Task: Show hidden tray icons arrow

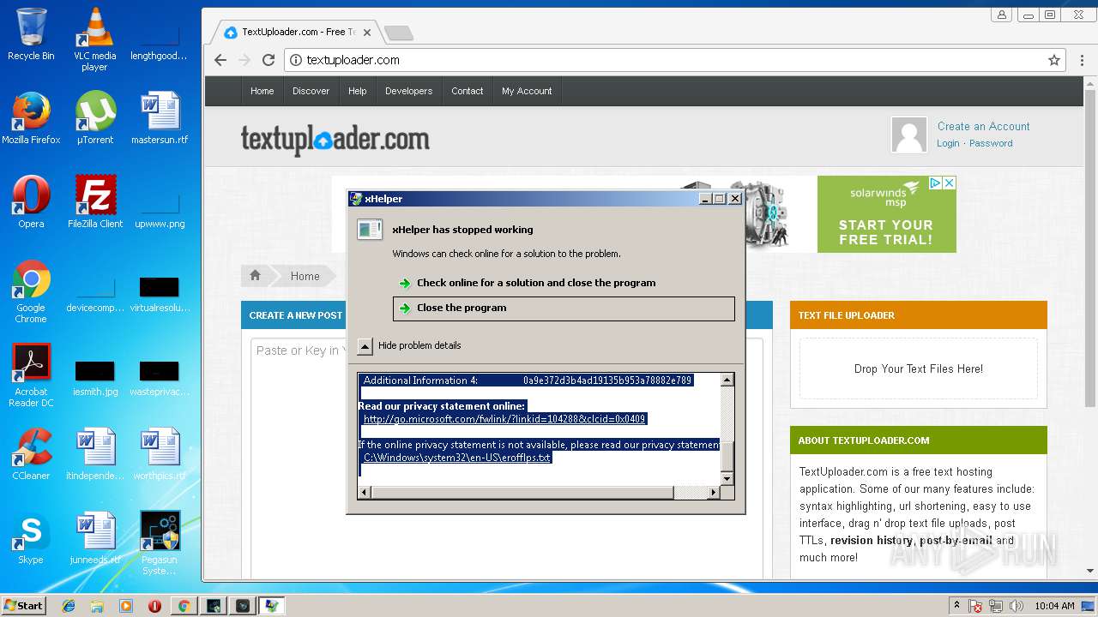Action: coord(956,606)
